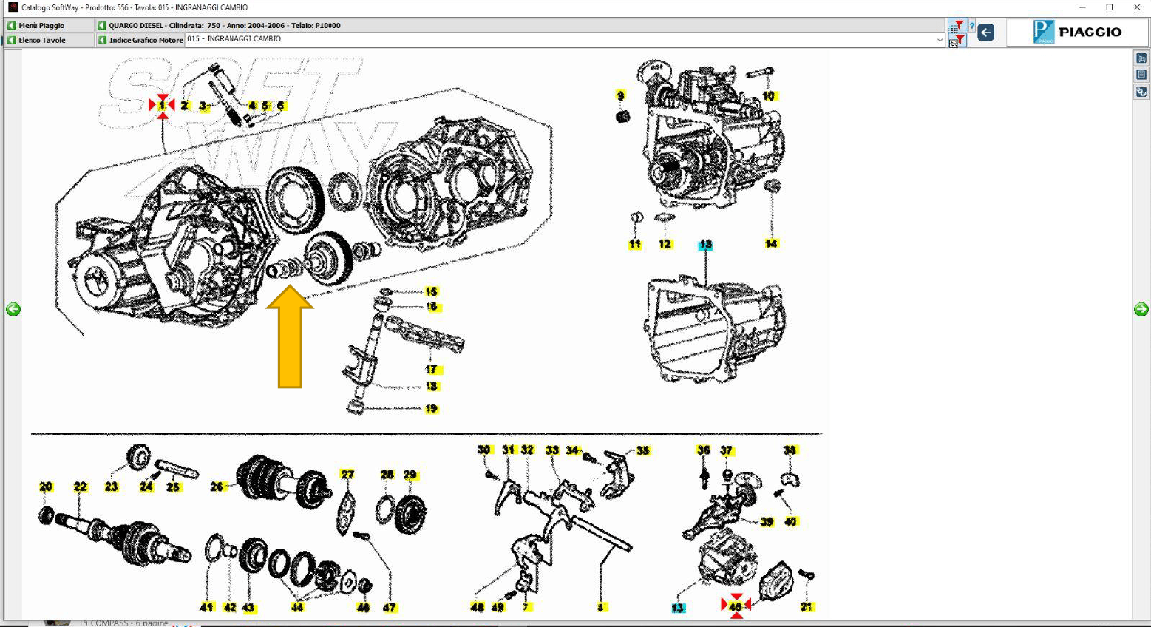The height and width of the screenshot is (627, 1151).
Task: Go to previous table with left green arrow
Action: pos(13,310)
